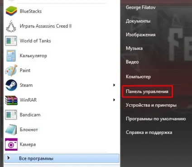The height and width of the screenshot is (167, 192).
Task: Select Играть Assassins Creed II entry
Action: click(x=46, y=26)
